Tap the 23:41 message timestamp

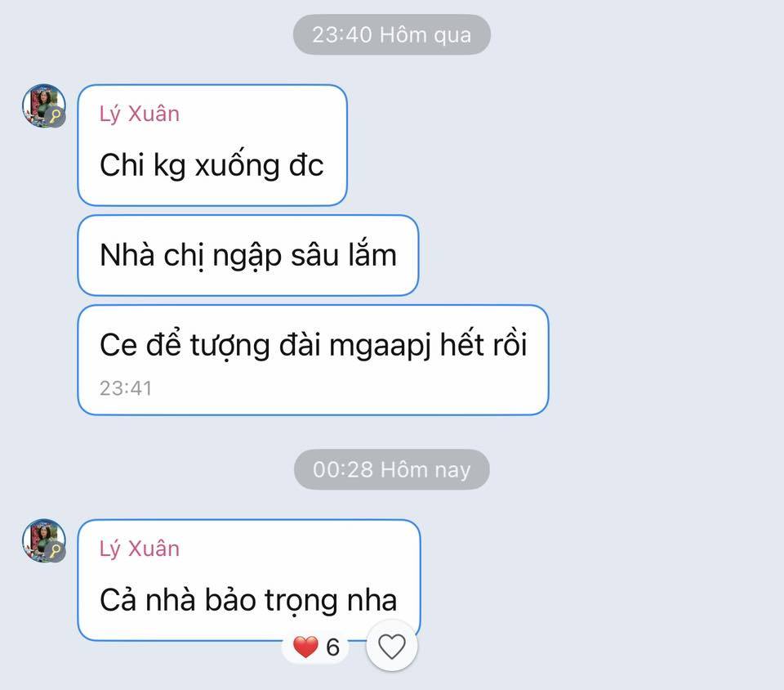(x=126, y=388)
